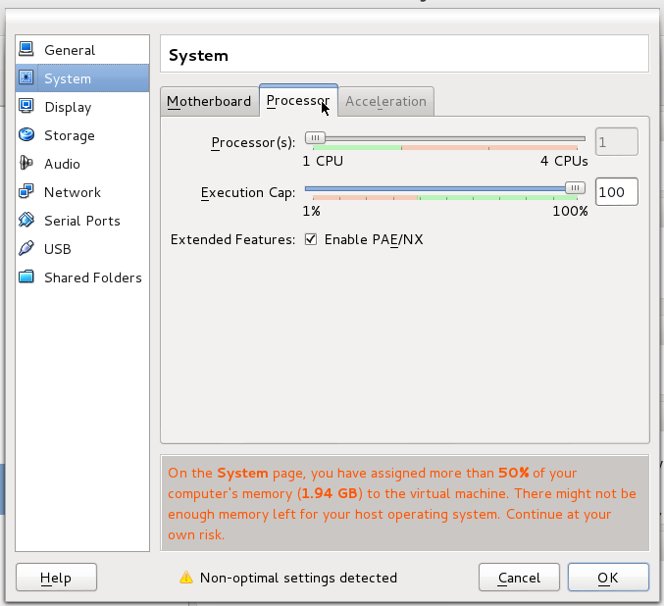Click the General monitor icon in sidebar
This screenshot has width=664, height=606.
pyautogui.click(x=26, y=49)
